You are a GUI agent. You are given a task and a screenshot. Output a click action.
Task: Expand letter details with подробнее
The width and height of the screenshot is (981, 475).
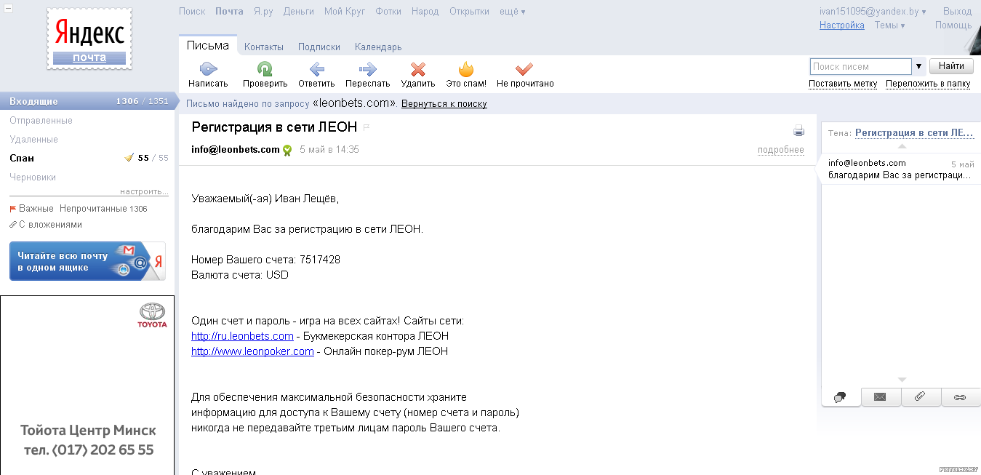781,150
